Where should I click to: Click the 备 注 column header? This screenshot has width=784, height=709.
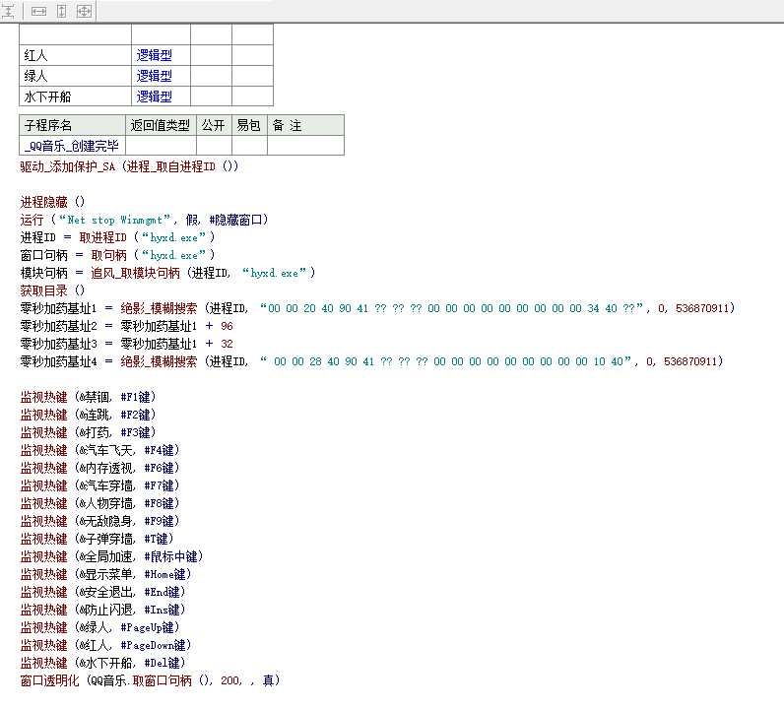305,125
